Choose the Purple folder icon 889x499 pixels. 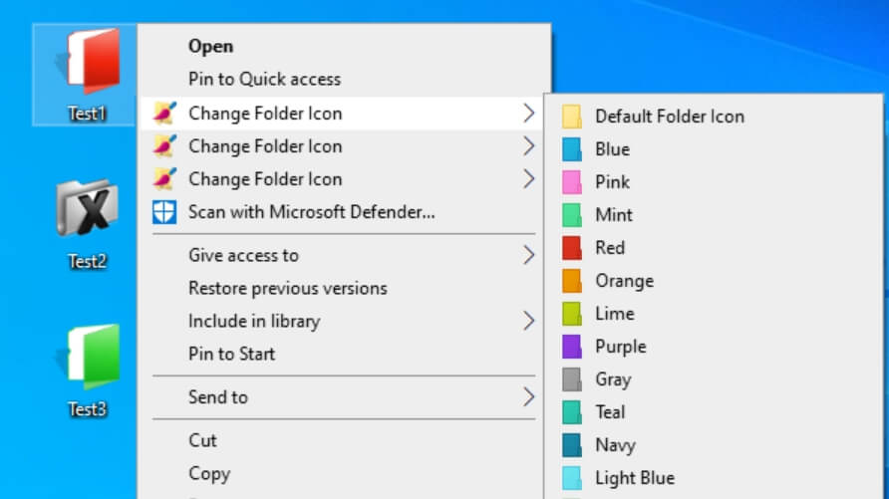tap(620, 347)
